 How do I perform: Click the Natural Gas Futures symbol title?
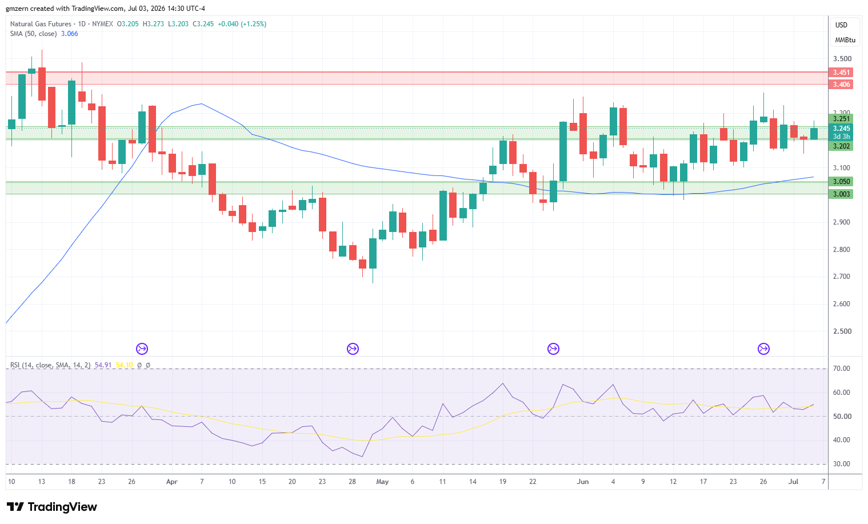[41, 24]
